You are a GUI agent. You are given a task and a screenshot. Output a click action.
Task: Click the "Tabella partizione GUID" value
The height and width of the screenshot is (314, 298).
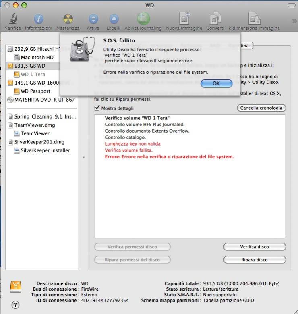228,300
